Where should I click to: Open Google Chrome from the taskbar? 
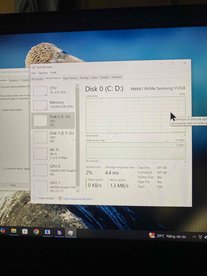pyautogui.click(x=36, y=232)
